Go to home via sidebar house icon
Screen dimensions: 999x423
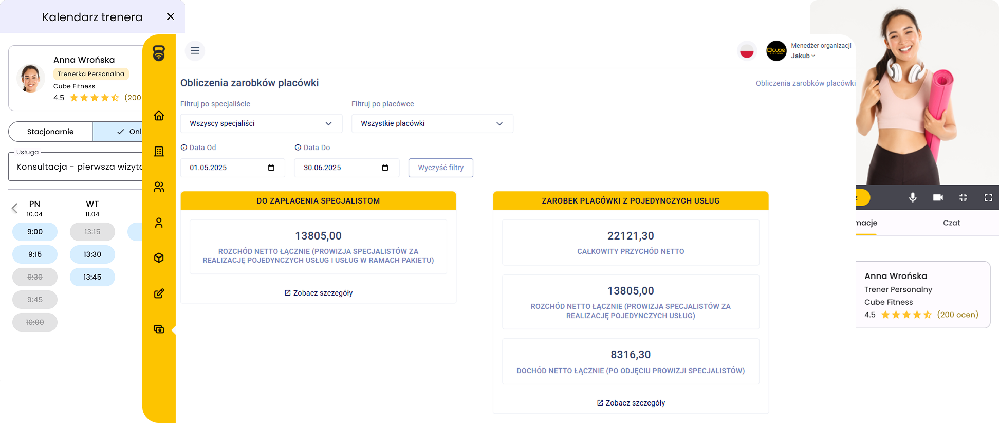coord(159,116)
